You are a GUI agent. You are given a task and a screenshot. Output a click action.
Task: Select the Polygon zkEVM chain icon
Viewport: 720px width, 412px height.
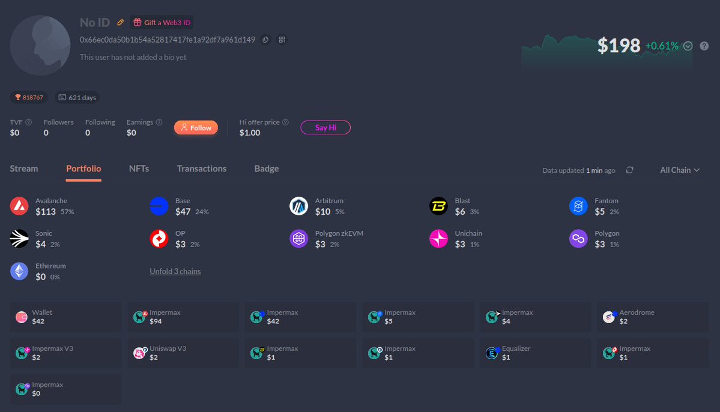click(x=299, y=239)
